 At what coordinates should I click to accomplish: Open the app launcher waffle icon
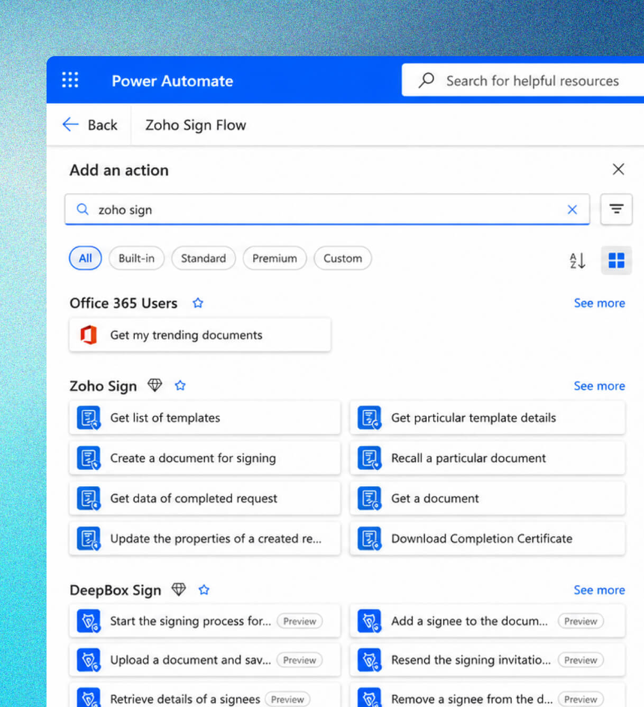pos(70,80)
